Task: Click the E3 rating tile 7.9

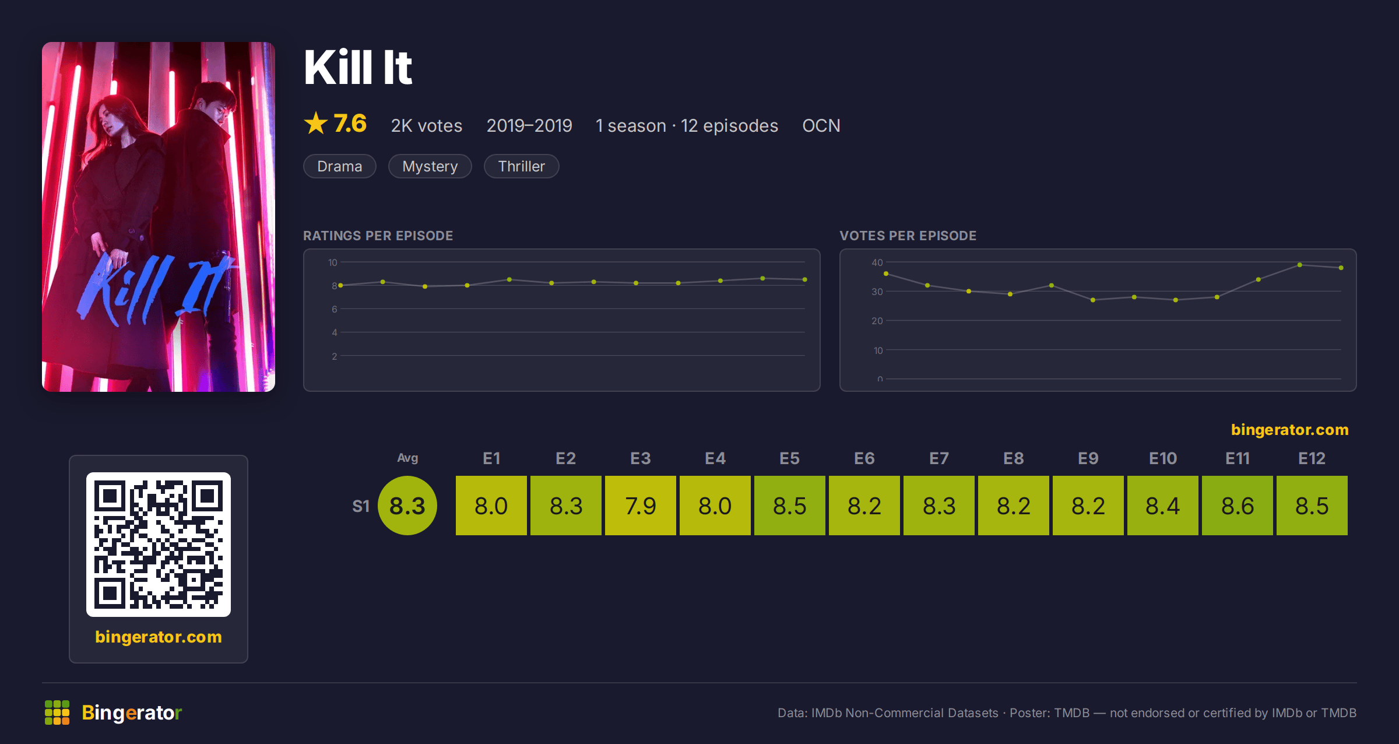Action: pyautogui.click(x=641, y=506)
